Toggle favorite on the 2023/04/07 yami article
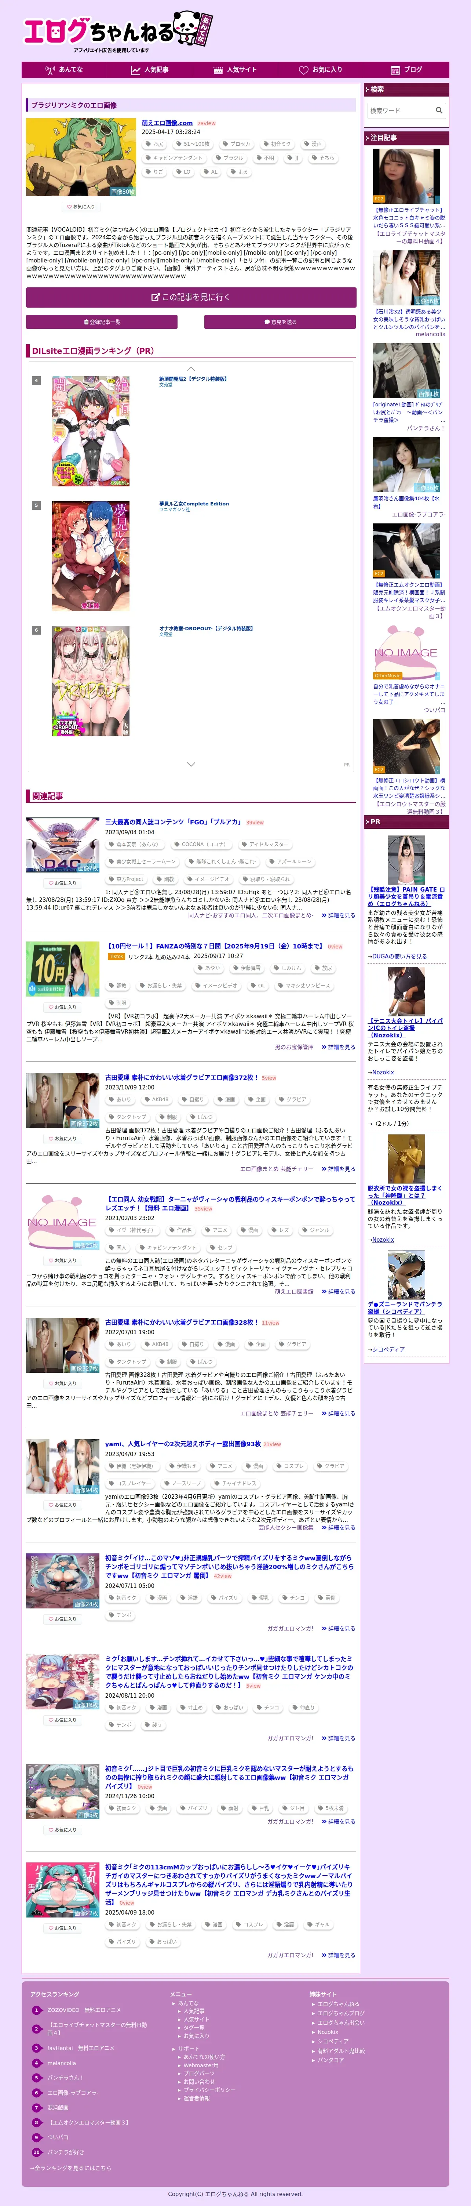 coord(62,1505)
